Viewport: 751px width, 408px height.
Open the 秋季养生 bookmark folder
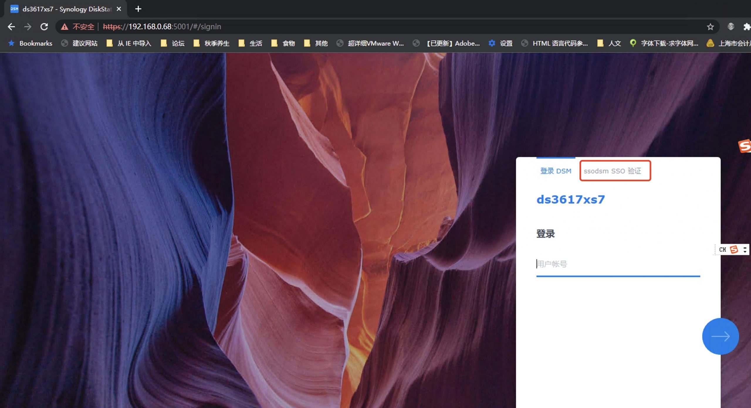(211, 43)
